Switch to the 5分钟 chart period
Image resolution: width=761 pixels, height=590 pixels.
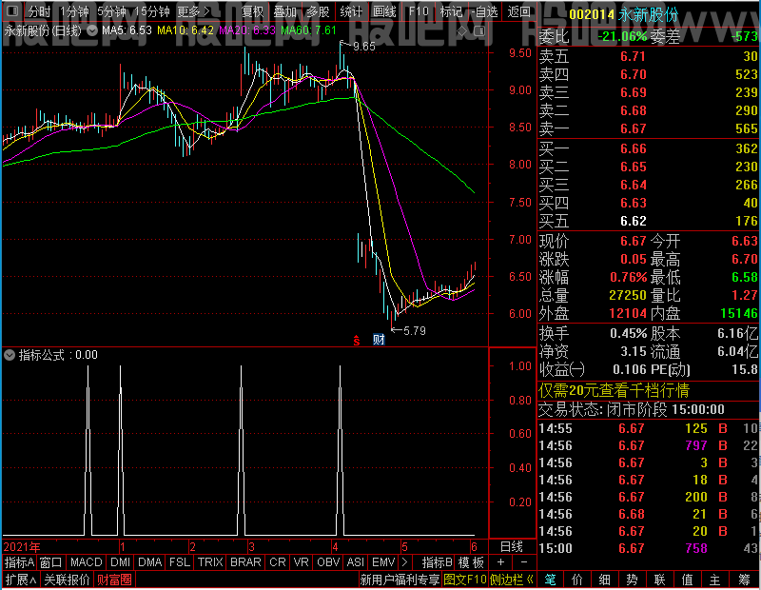pos(111,11)
